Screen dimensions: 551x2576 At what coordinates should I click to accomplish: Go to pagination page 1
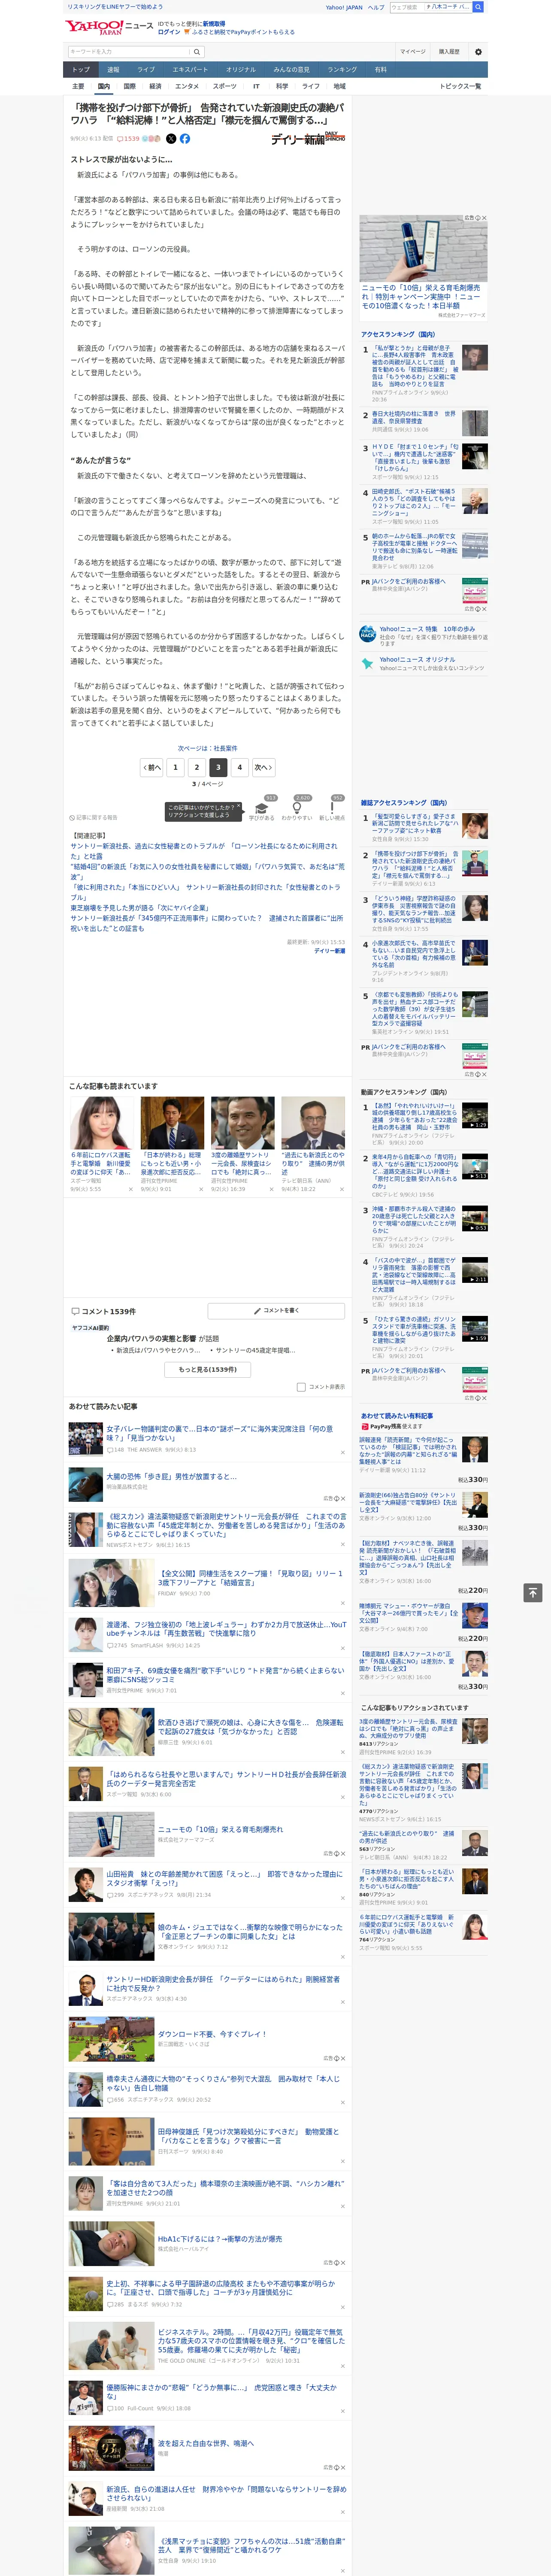175,768
